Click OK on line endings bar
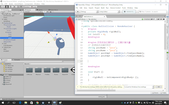 click(x=158, y=87)
